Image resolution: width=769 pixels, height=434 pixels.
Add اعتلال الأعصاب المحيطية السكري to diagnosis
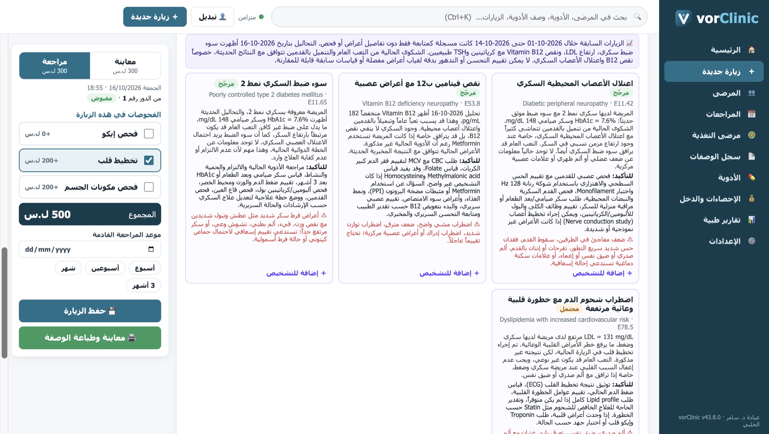(603, 273)
